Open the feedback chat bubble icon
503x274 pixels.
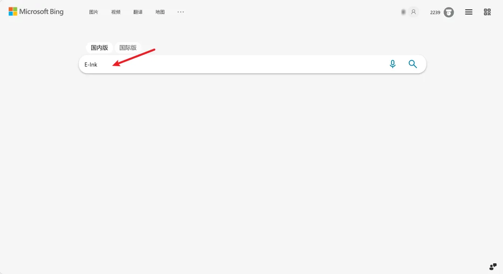click(493, 266)
